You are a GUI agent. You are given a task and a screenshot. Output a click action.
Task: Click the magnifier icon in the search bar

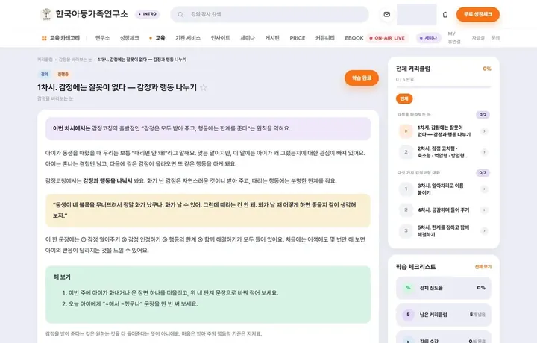point(180,14)
